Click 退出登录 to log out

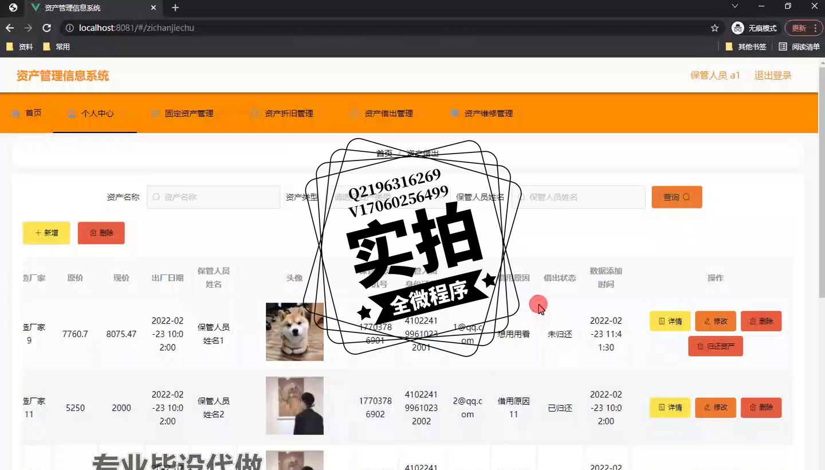click(x=773, y=76)
